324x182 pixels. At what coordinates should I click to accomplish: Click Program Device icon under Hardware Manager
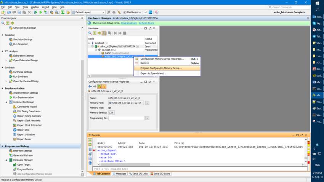click(14, 169)
